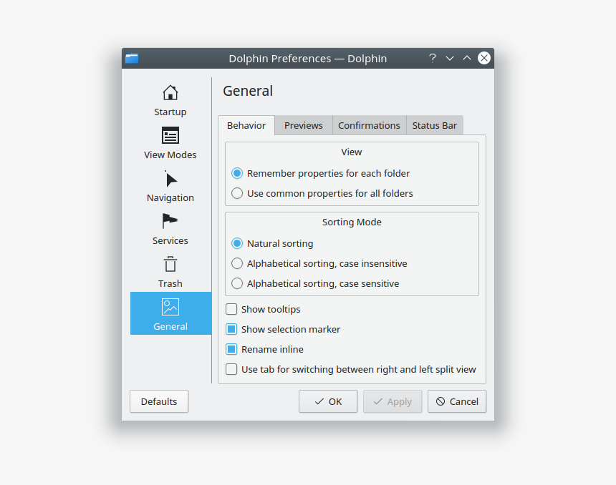616x485 pixels.
Task: Select the General sidebar page
Action: click(x=170, y=313)
